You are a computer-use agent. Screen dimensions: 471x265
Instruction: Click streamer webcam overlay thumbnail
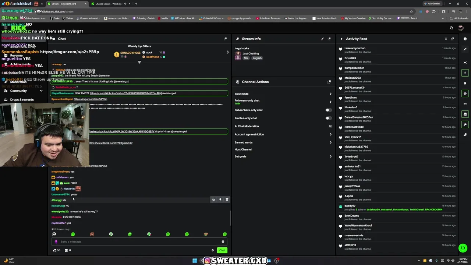click(45, 135)
